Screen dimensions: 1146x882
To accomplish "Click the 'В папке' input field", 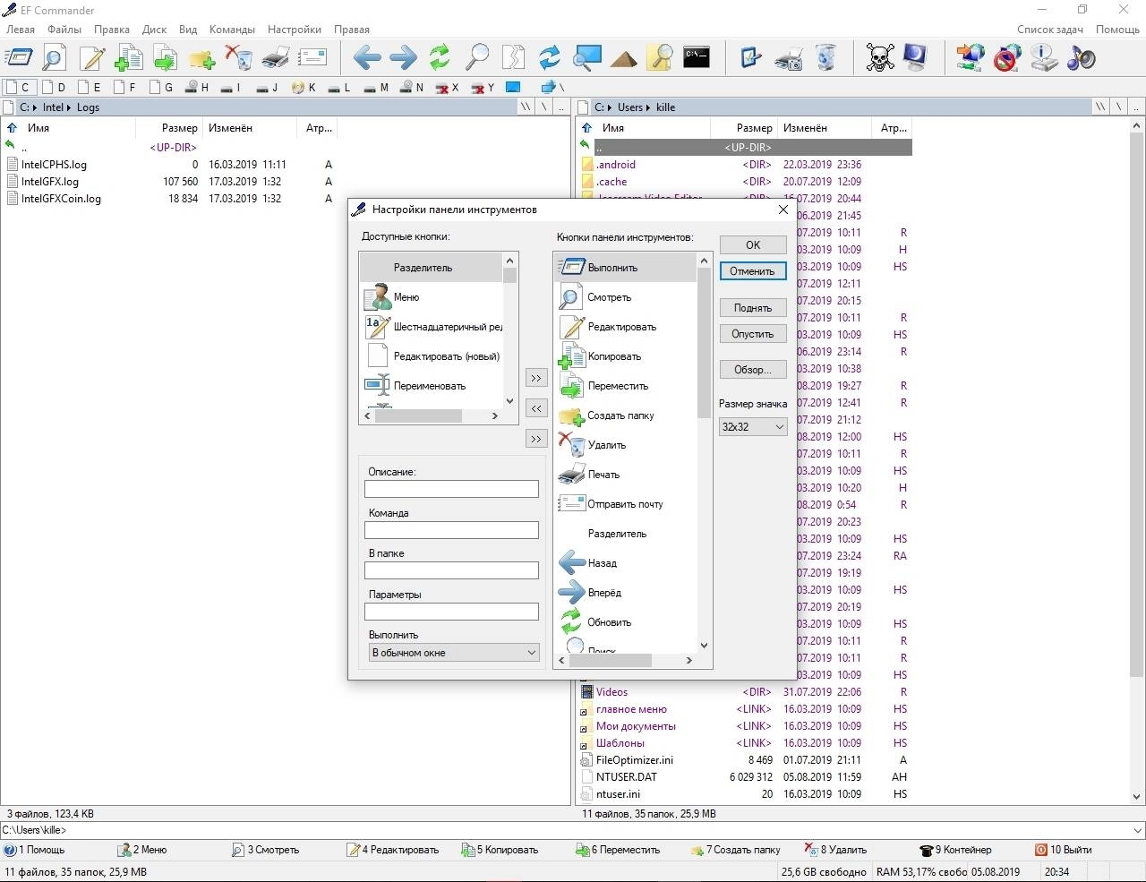I will 451,570.
